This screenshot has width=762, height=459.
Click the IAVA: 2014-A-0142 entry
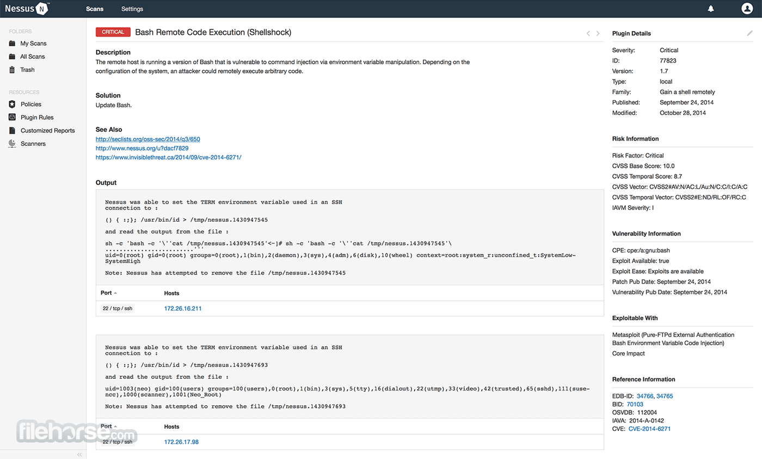(638, 421)
